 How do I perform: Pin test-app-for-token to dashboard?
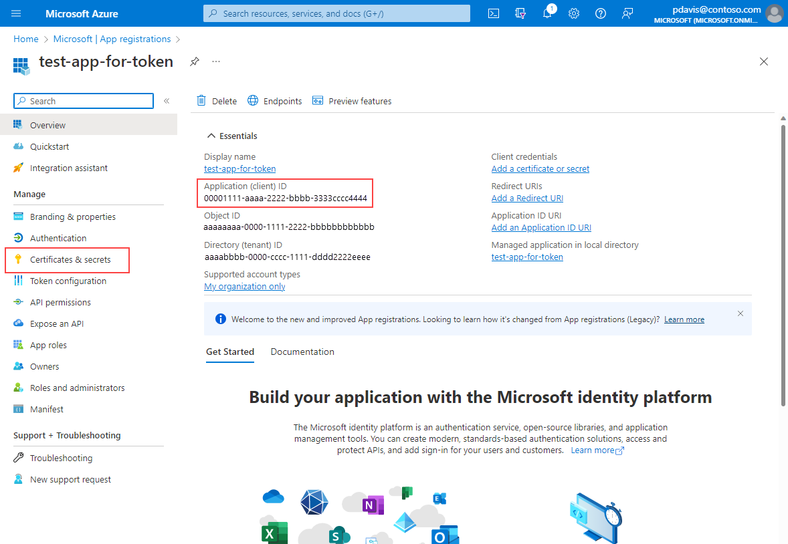[194, 61]
